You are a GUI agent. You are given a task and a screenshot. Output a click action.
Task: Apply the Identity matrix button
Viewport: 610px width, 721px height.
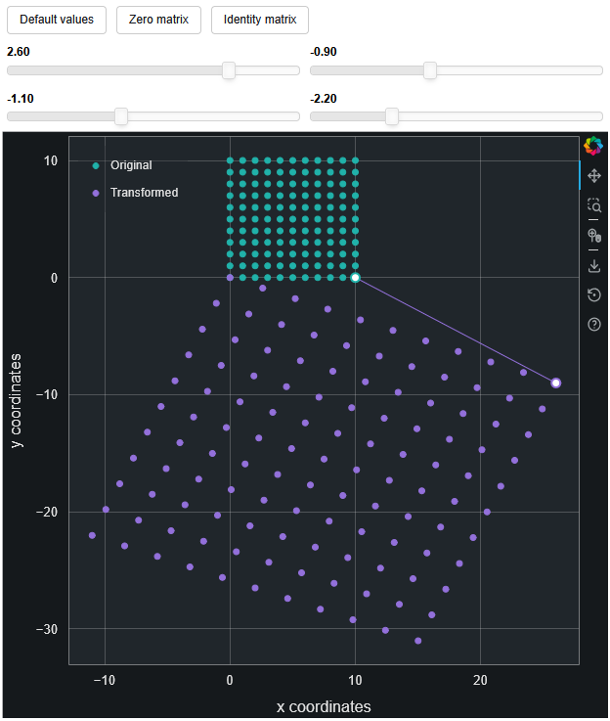point(260,20)
